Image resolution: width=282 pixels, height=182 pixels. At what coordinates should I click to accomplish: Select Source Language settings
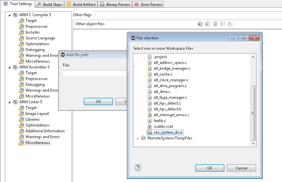pos(40,38)
